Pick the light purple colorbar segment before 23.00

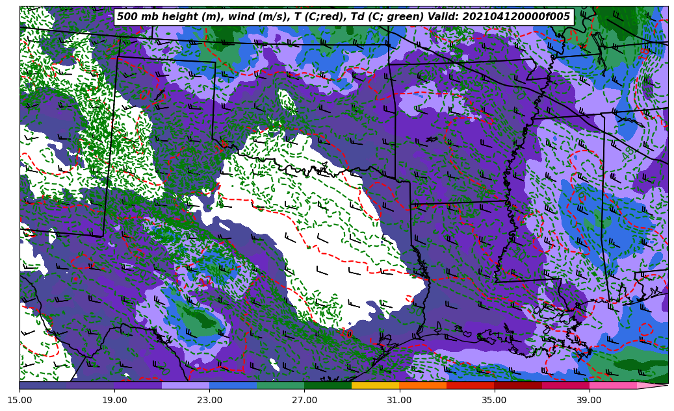pos(186,385)
